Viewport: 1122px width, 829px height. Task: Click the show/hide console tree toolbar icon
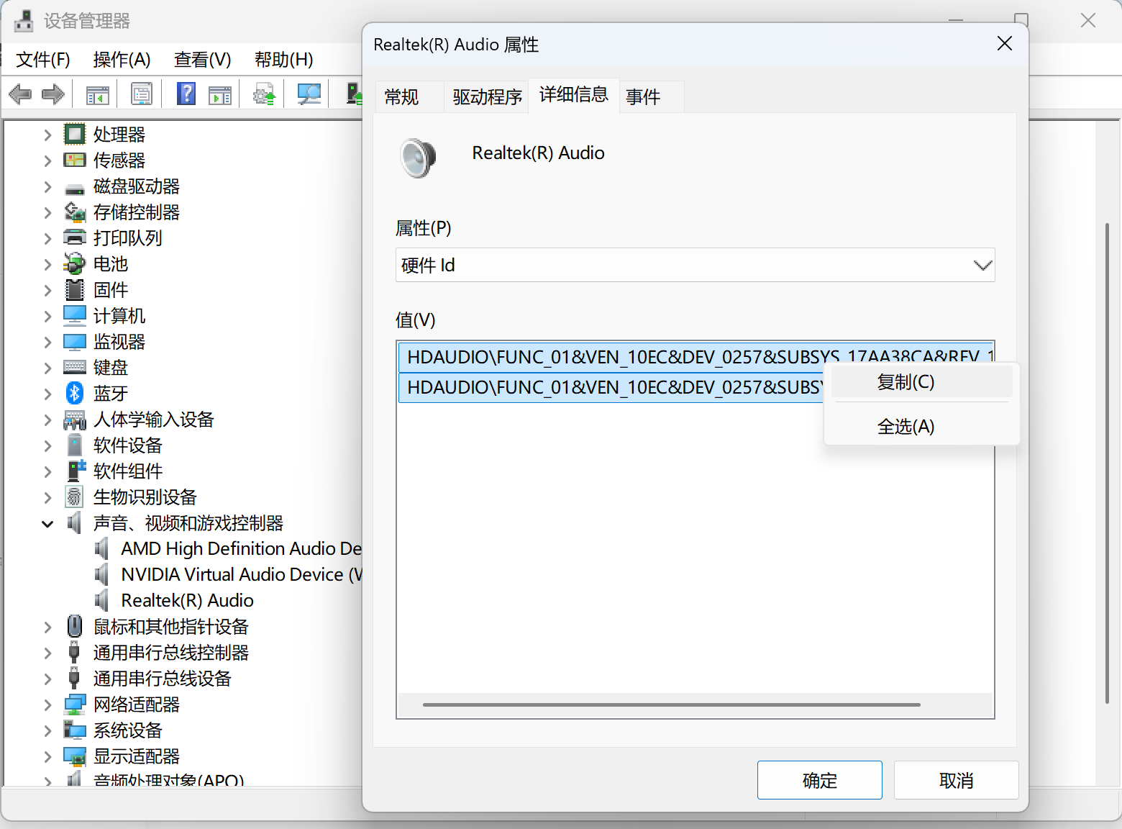click(97, 94)
